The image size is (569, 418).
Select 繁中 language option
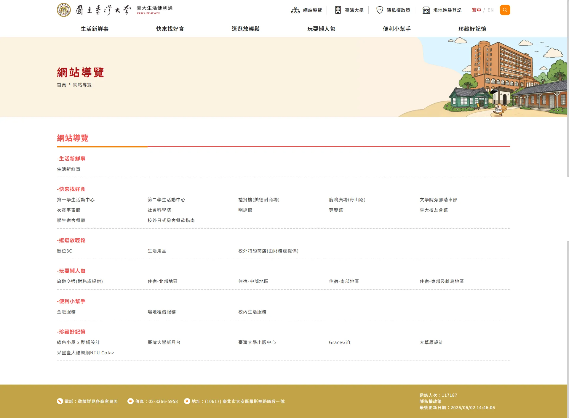(x=477, y=10)
